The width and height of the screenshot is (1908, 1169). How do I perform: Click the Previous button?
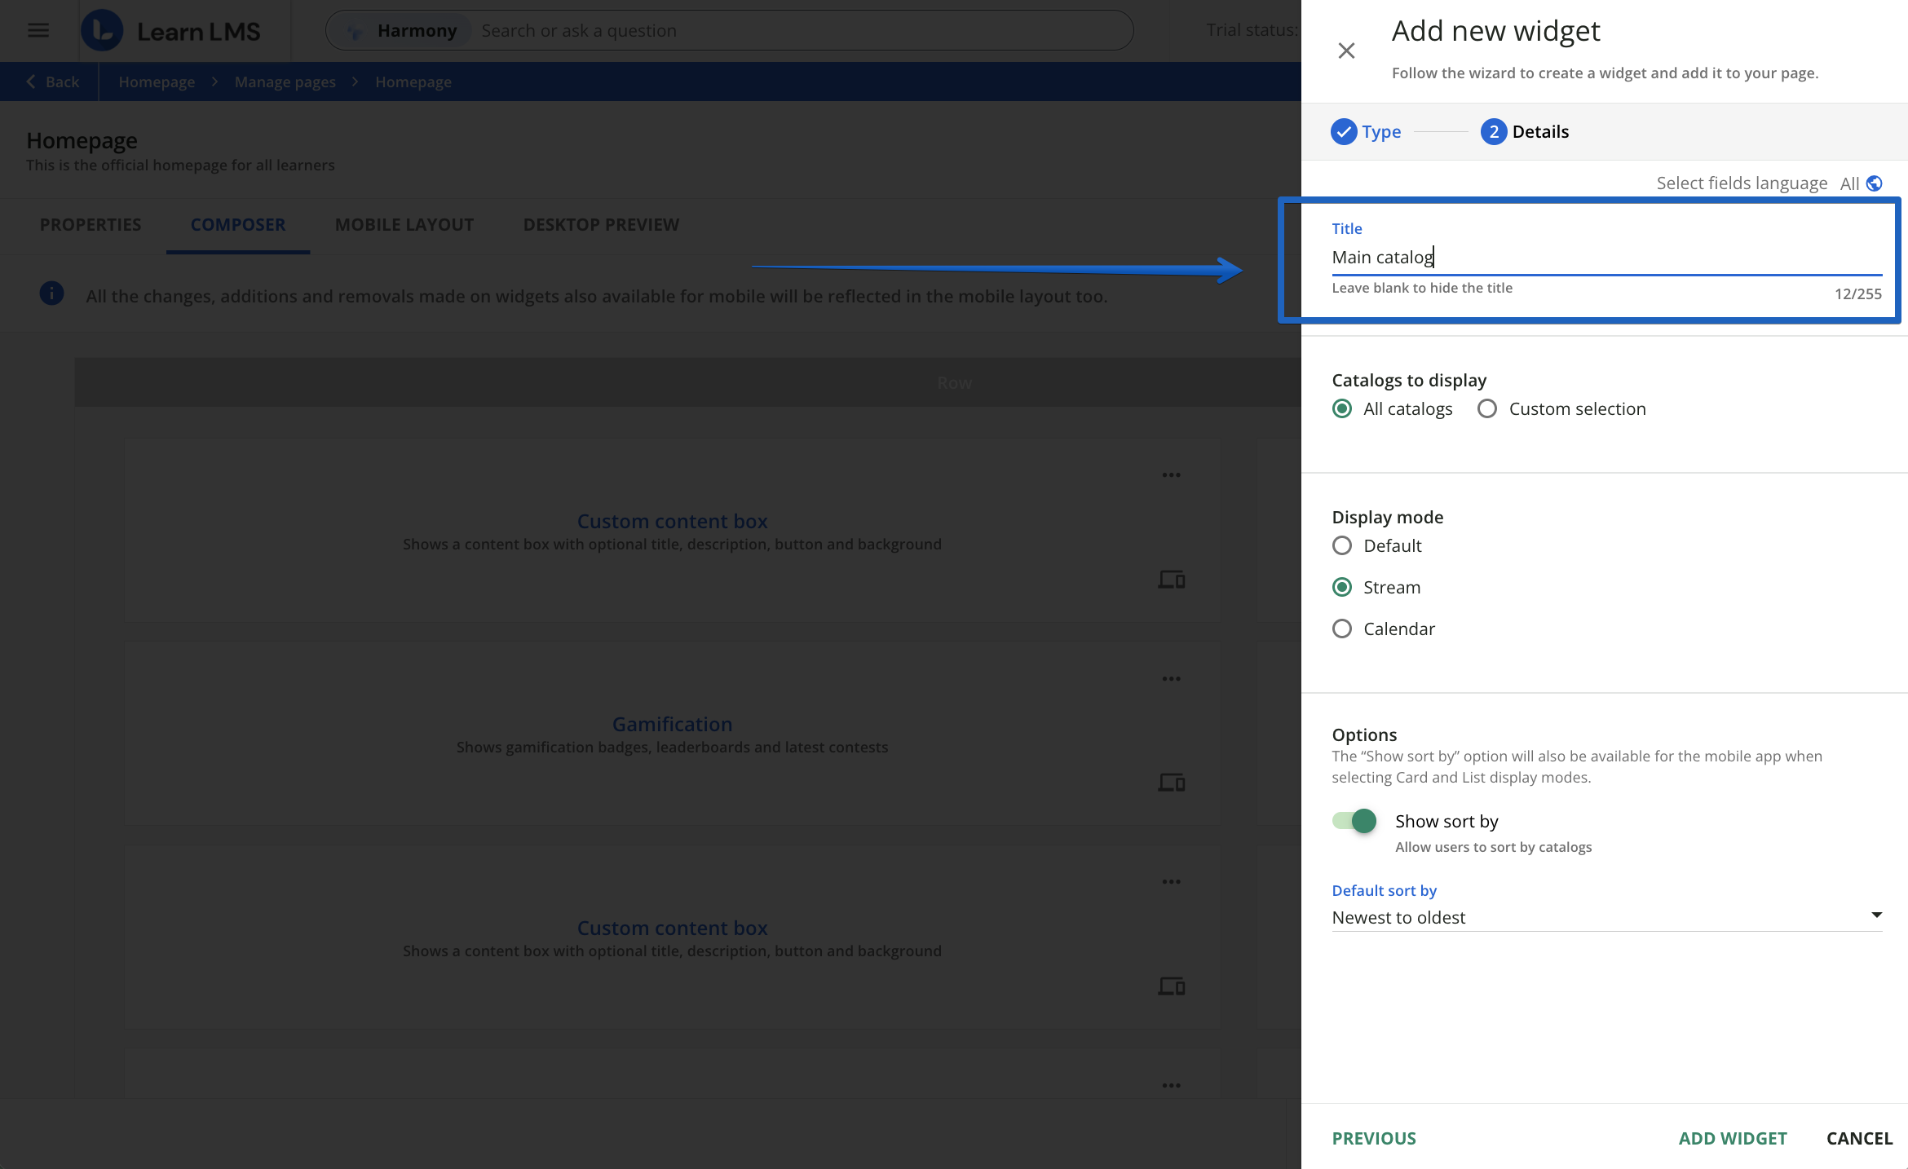tap(1373, 1138)
